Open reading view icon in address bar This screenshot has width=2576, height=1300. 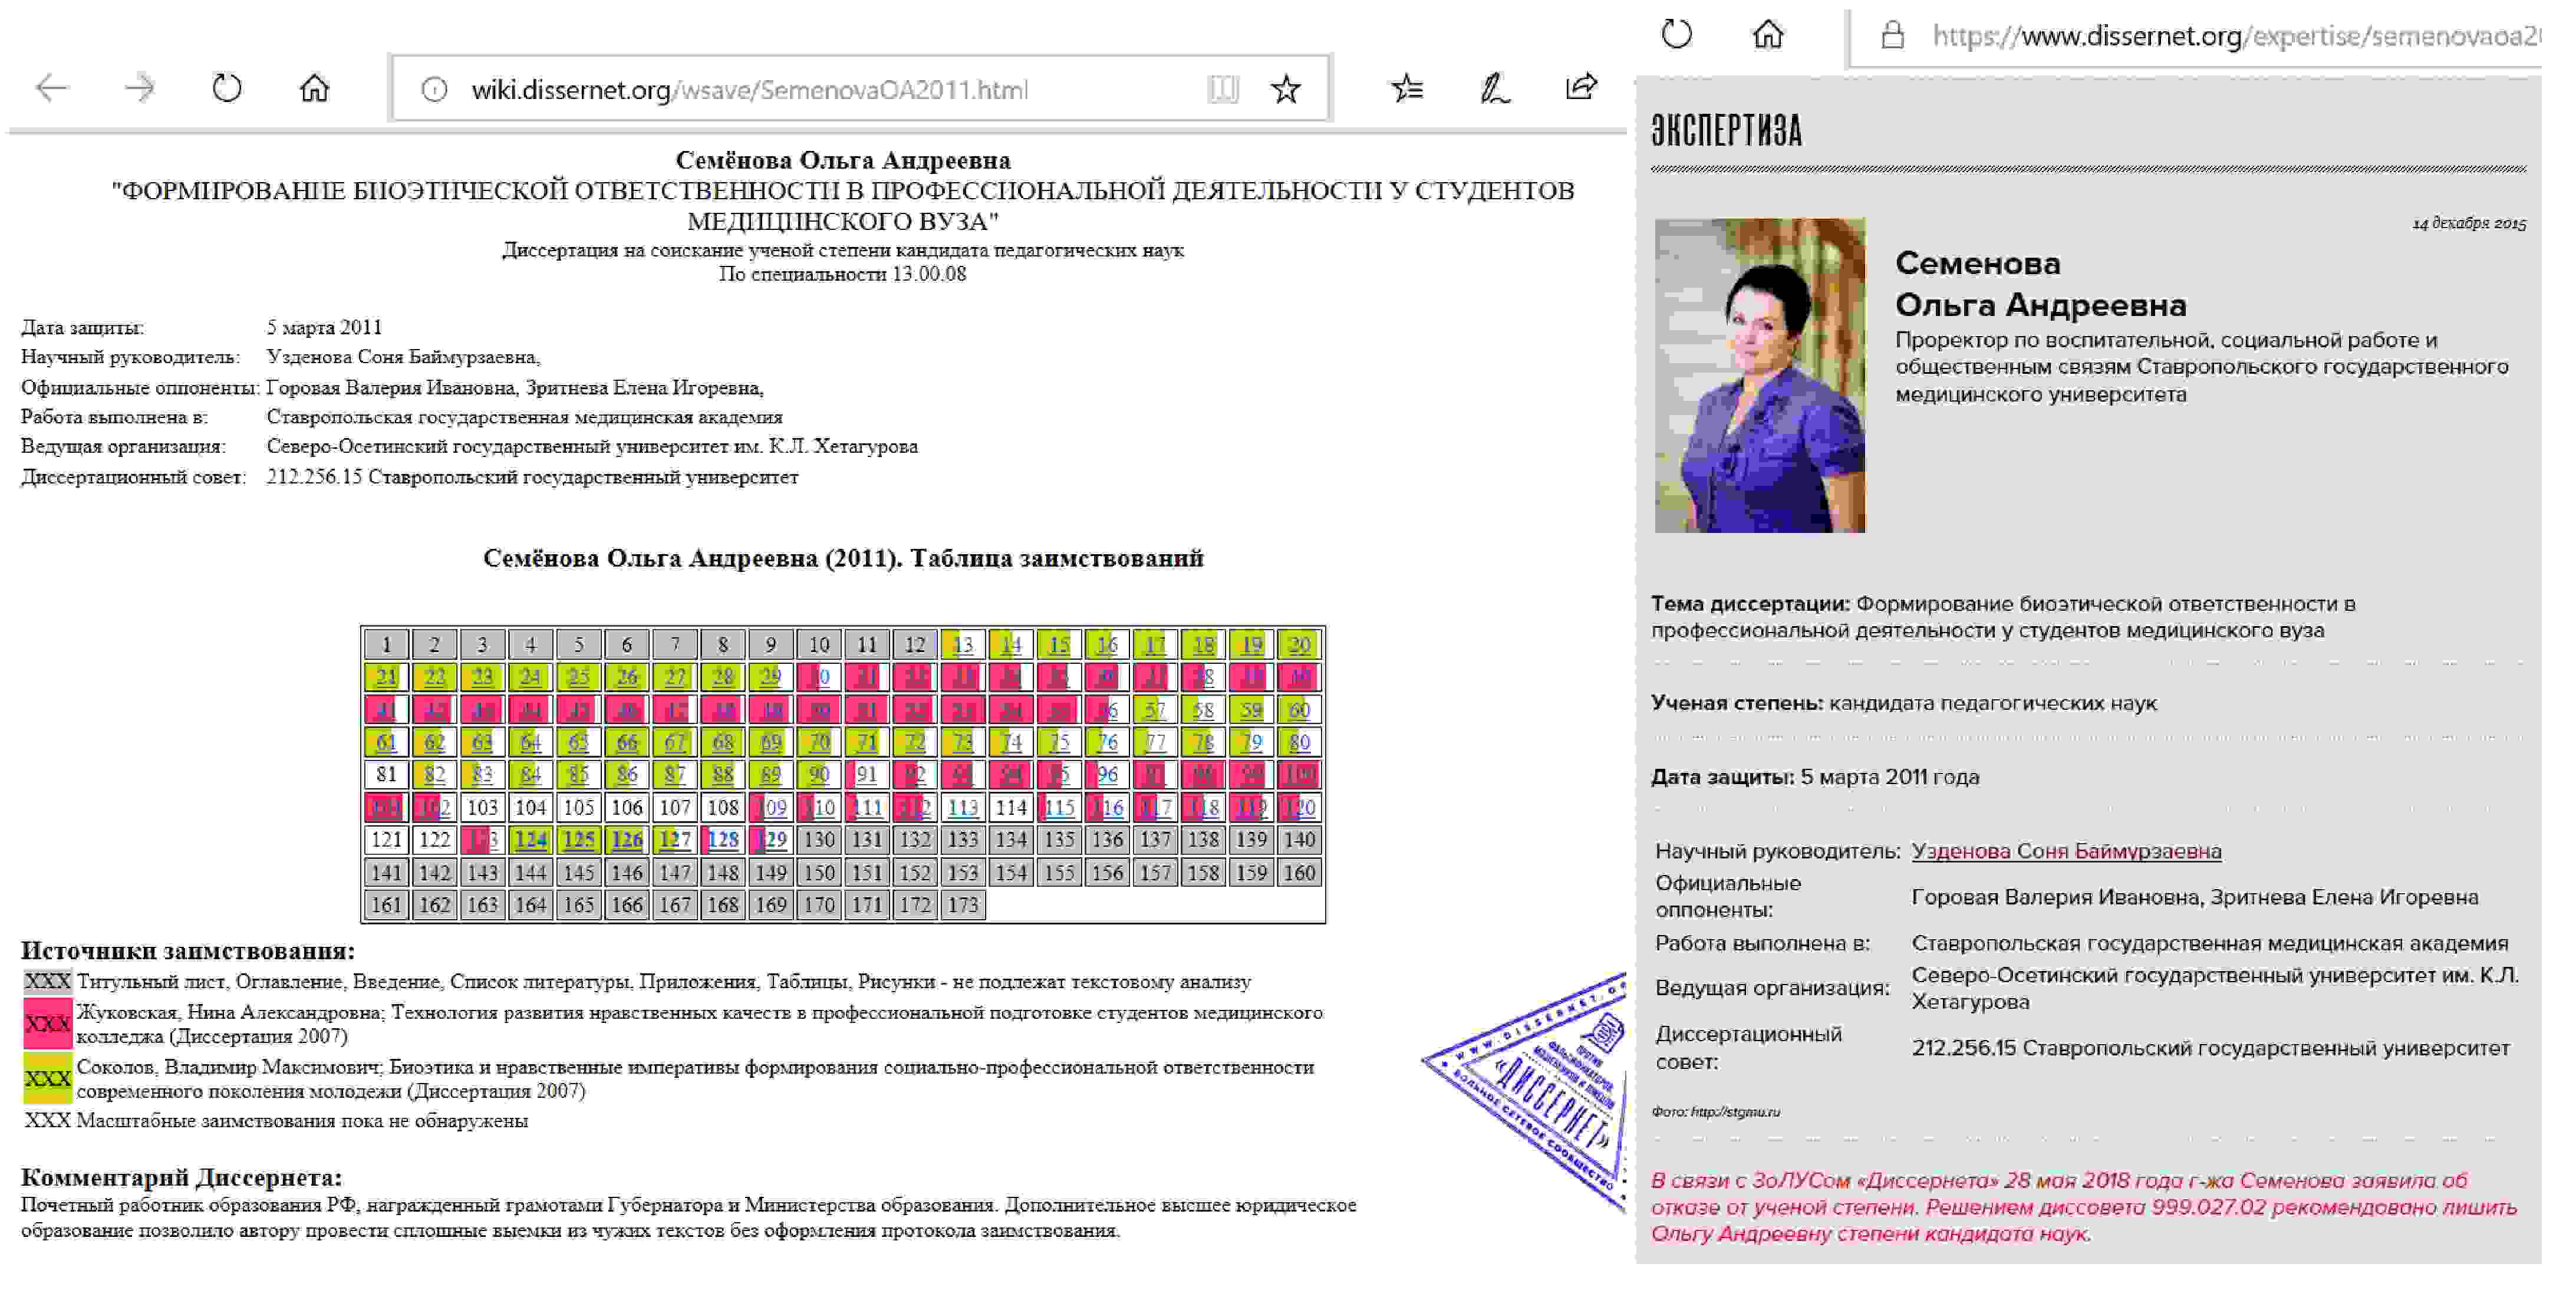pyautogui.click(x=1223, y=90)
